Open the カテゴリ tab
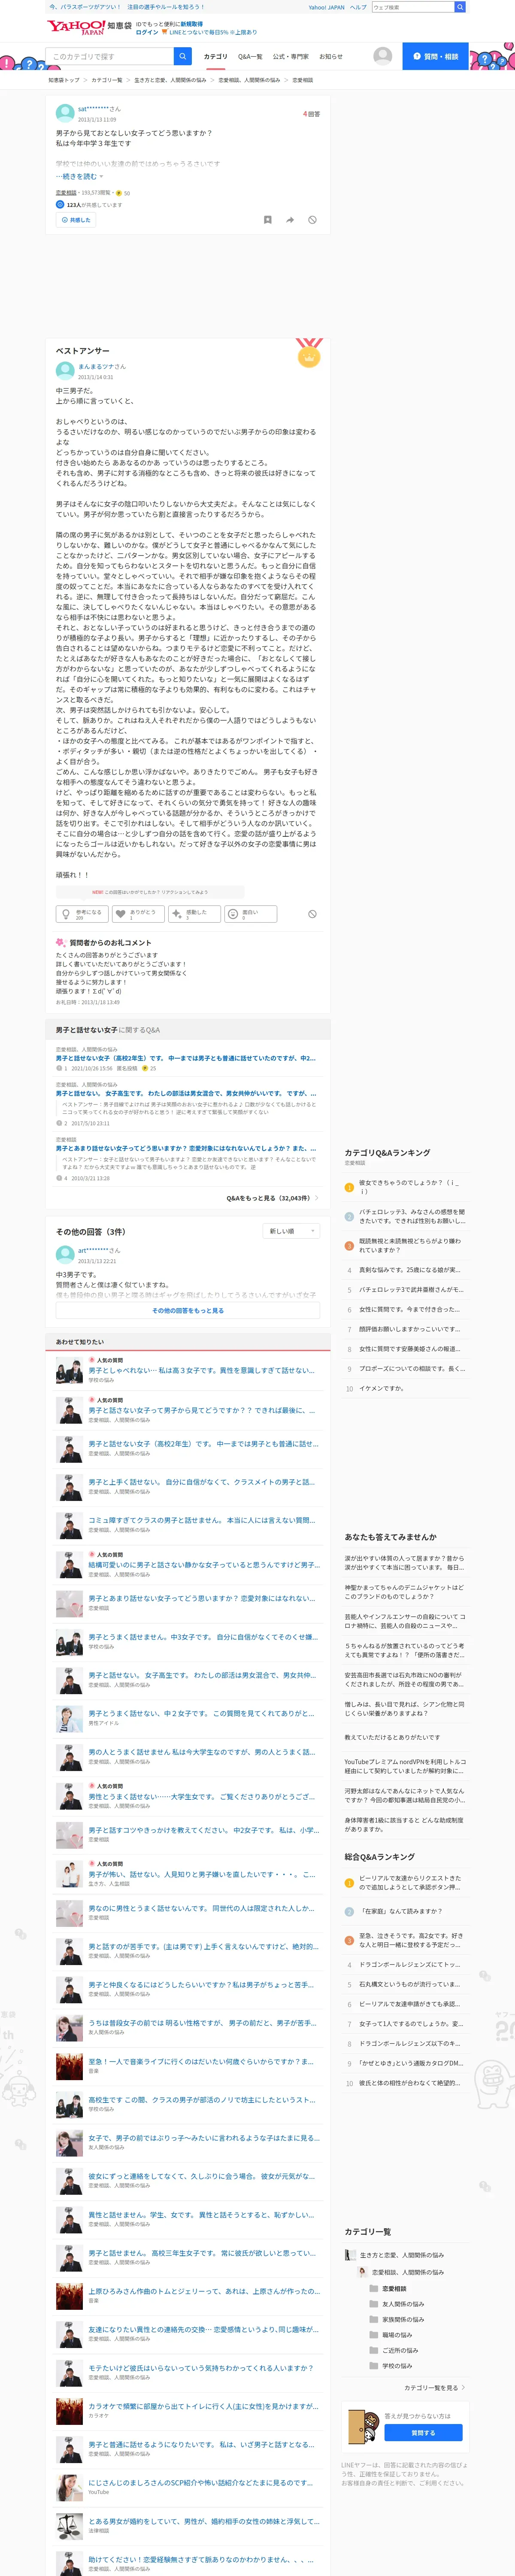The width and height of the screenshot is (515, 2576). pos(215,57)
